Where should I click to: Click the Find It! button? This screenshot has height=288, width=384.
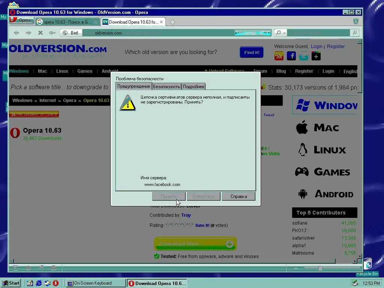252,52
